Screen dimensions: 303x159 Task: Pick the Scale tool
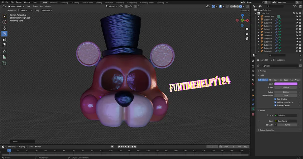coord(4,39)
